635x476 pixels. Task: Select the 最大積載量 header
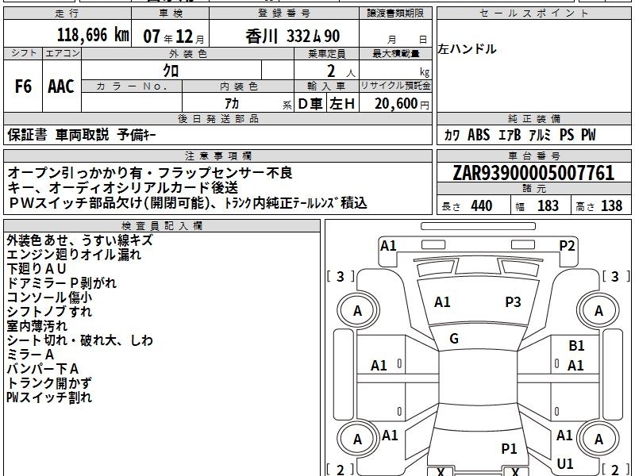(395, 53)
